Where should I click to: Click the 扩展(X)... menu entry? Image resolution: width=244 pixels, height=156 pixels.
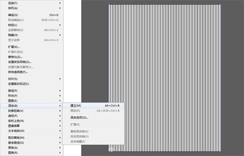pos(14,47)
